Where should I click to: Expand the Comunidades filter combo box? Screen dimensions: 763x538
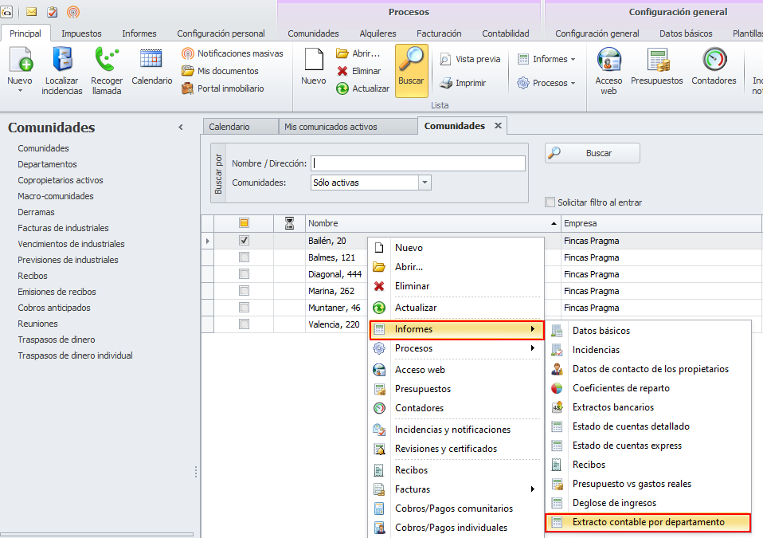425,183
